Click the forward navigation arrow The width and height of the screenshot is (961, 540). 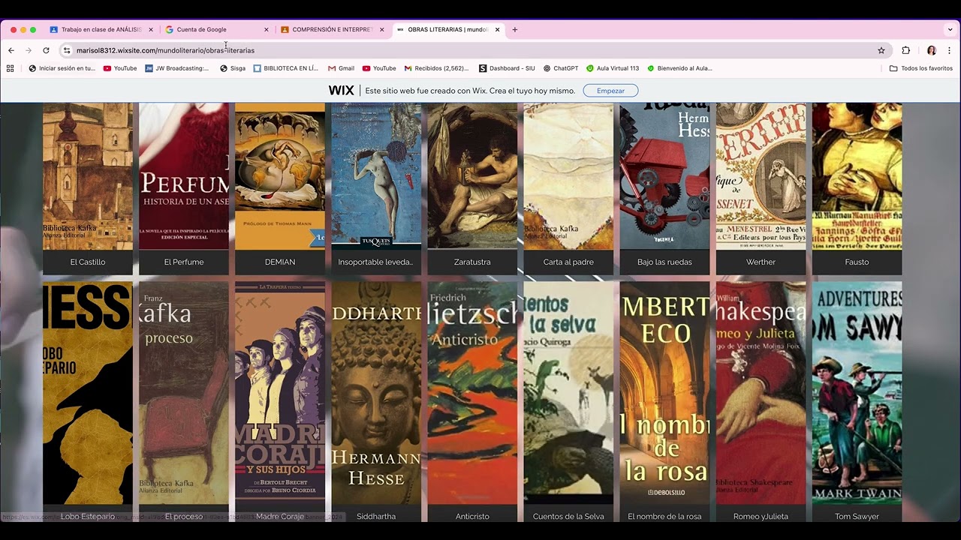pyautogui.click(x=29, y=50)
